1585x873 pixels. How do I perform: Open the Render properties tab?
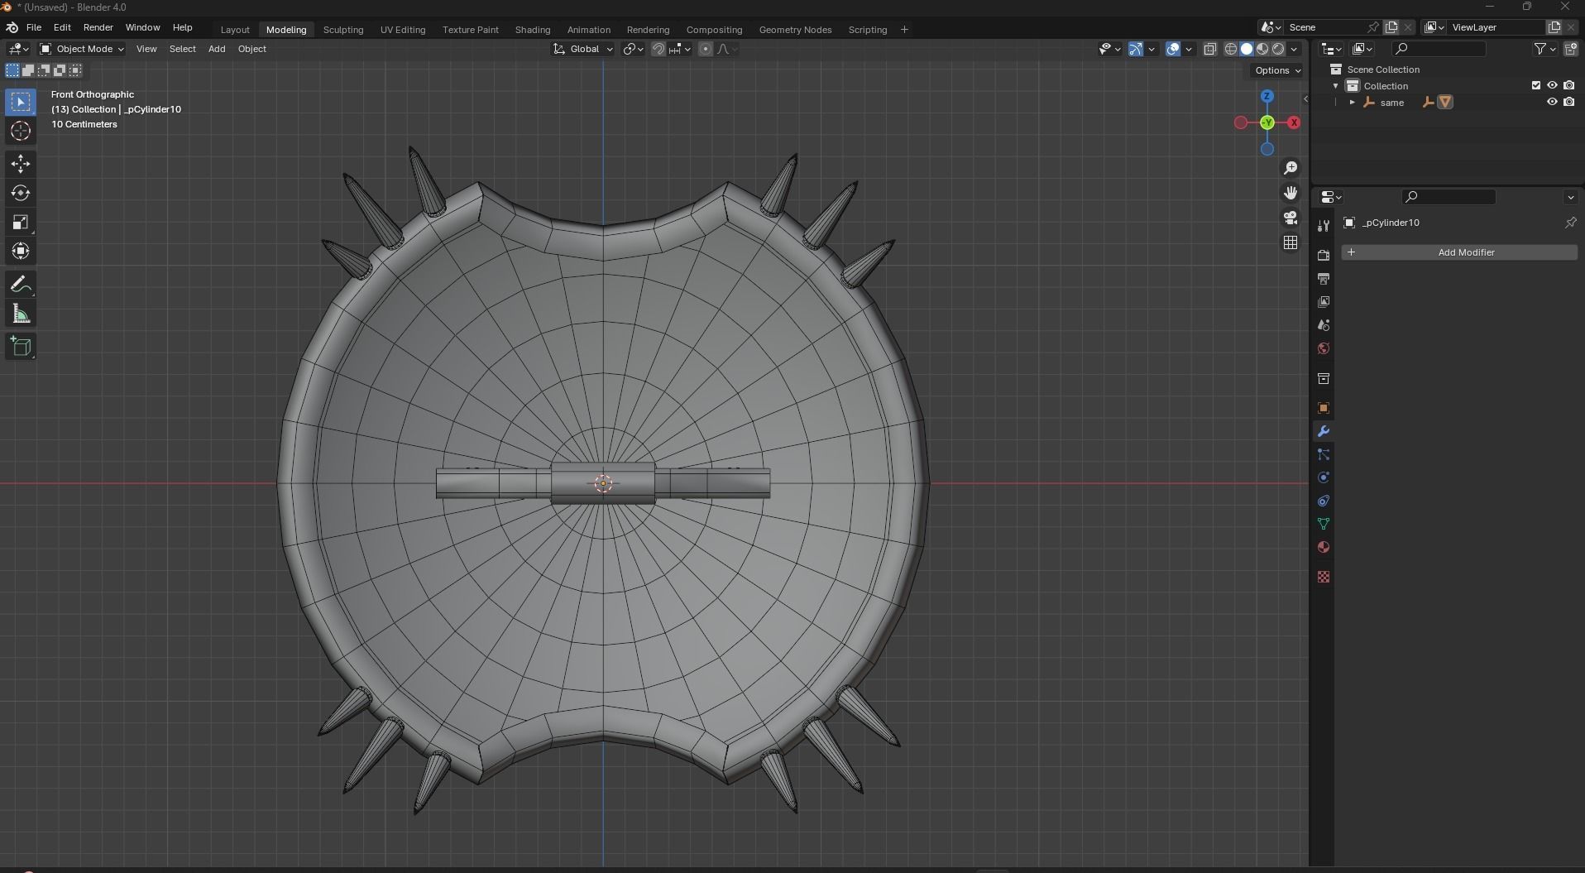point(1323,256)
